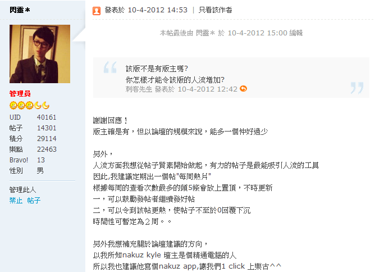Click the opening quotation mark icon
The width and height of the screenshot is (375, 272).
[110, 67]
